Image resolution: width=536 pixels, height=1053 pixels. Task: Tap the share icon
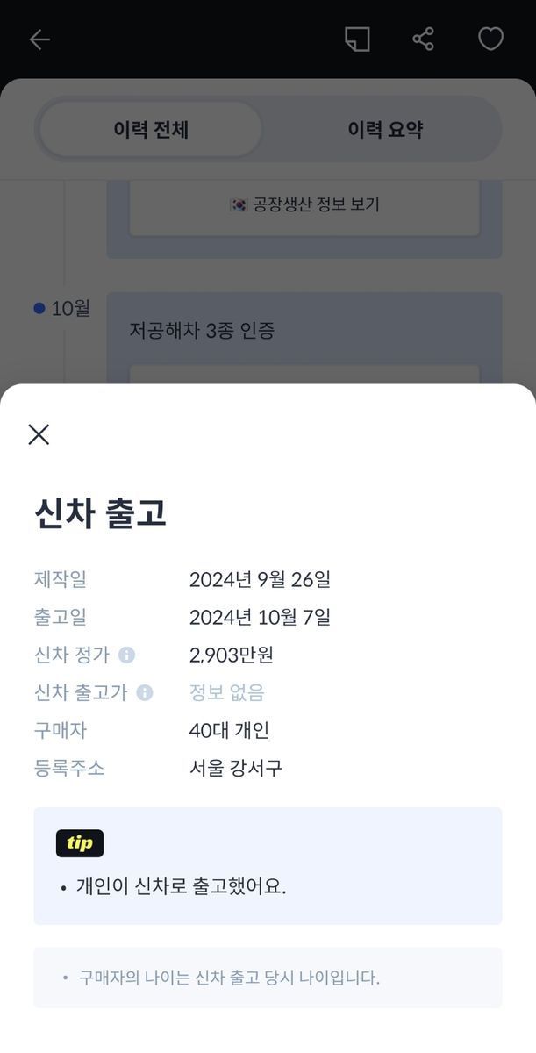[x=424, y=39]
